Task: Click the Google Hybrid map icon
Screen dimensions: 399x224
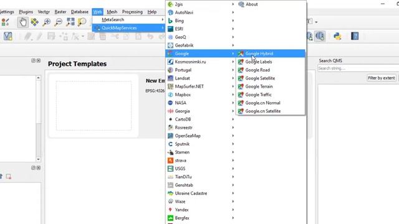Action: (x=241, y=54)
